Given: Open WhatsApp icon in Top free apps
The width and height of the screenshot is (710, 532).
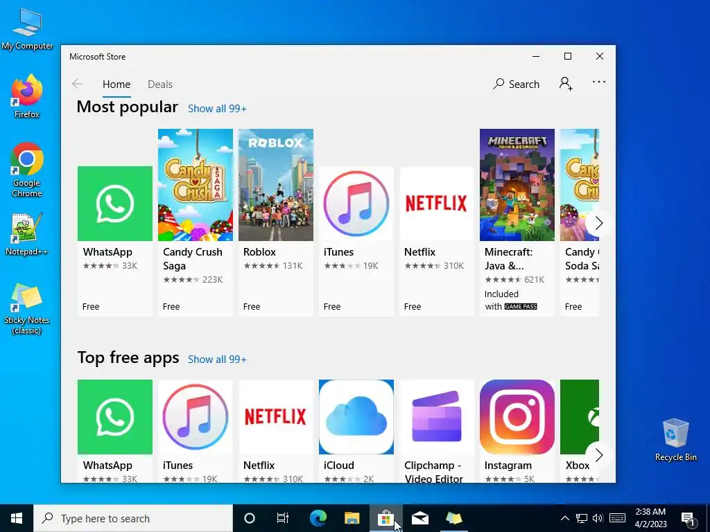Looking at the screenshot, I should [115, 416].
